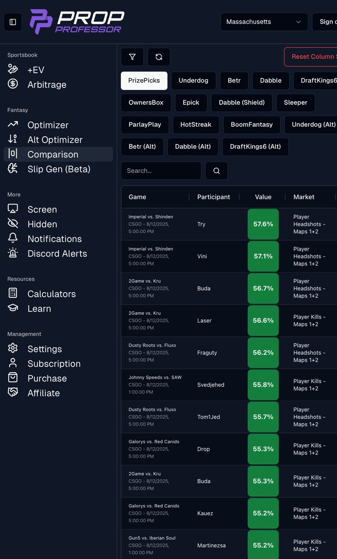Open Discord Alerts siren icon
Image resolution: width=337 pixels, height=559 pixels.
13,253
